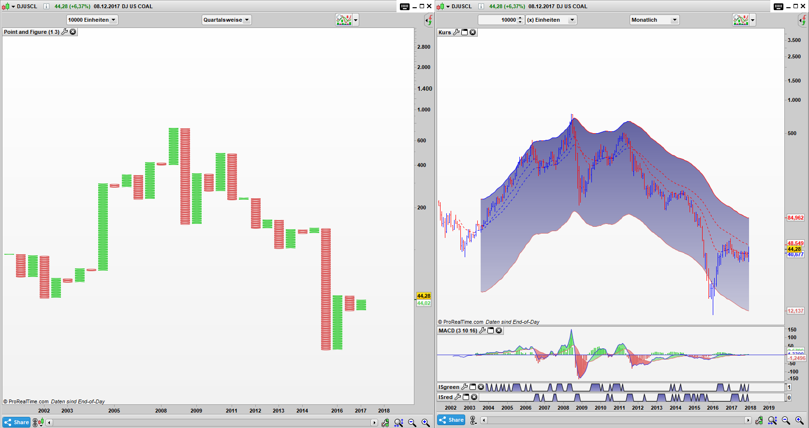Click the right chart horizontal scrollbar

click(x=615, y=420)
